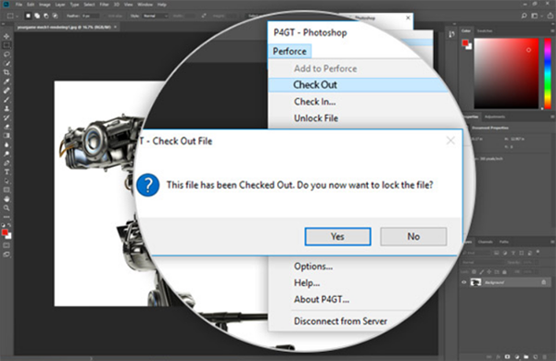Image resolution: width=556 pixels, height=361 pixels.
Task: Toggle Quick Mask mode button
Action: point(6,245)
